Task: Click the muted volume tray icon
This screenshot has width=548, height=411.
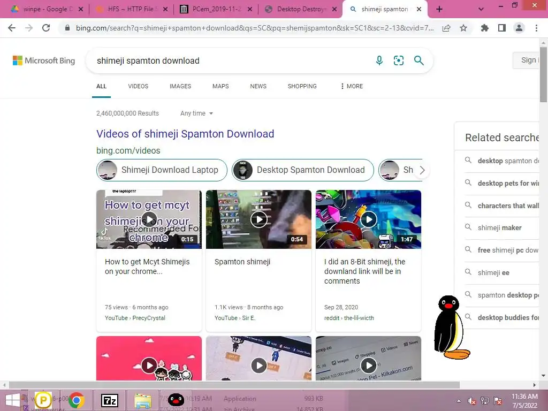Action: [x=472, y=401]
